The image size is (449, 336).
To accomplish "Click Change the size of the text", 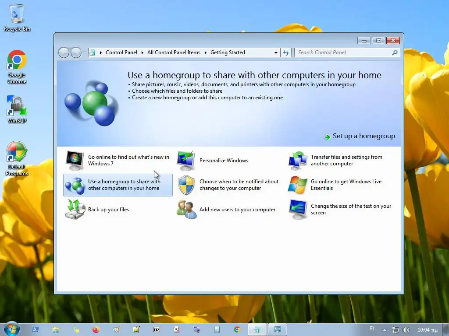I will coord(351,210).
